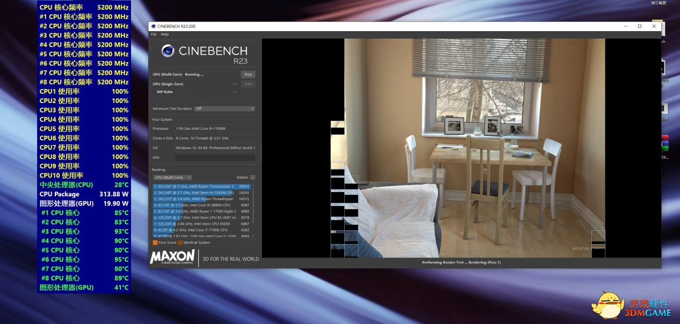The height and width of the screenshot is (324, 680).
Task: Open the CPU (Multi Core) ranking dropdown
Action: pos(172,178)
